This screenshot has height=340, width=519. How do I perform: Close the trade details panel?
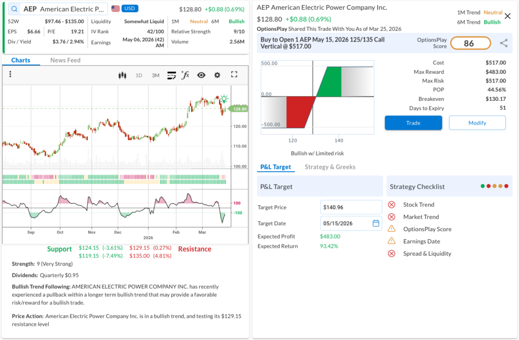click(508, 16)
